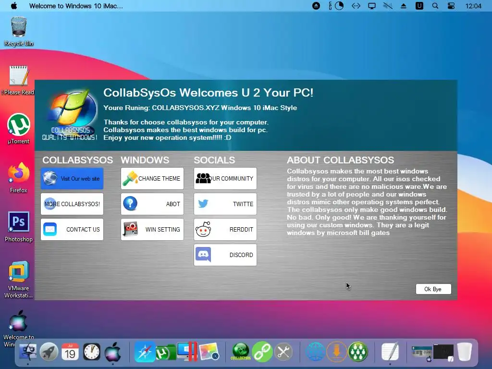492x369 pixels.
Task: Open the µTorrent folder icon in dock
Action: click(166, 353)
